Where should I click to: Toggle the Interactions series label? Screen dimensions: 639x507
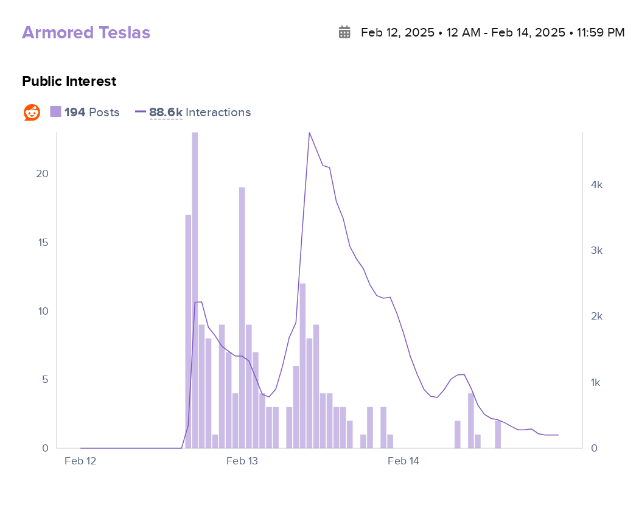point(218,113)
